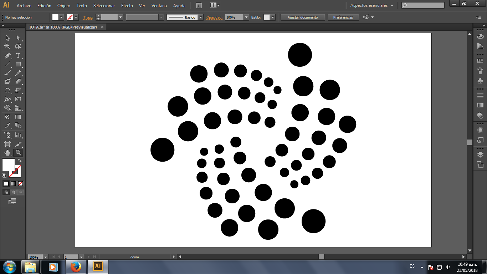This screenshot has width=487, height=274.
Task: Reset to default fill and stroke
Action: tap(4, 175)
